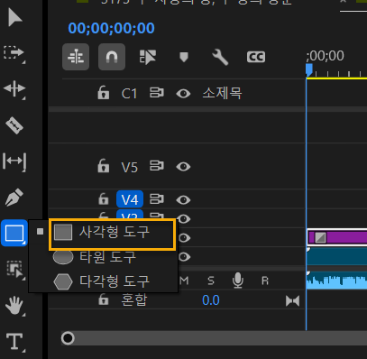The image size is (367, 359).
Task: Select the Hand tool
Action: [x=14, y=305]
